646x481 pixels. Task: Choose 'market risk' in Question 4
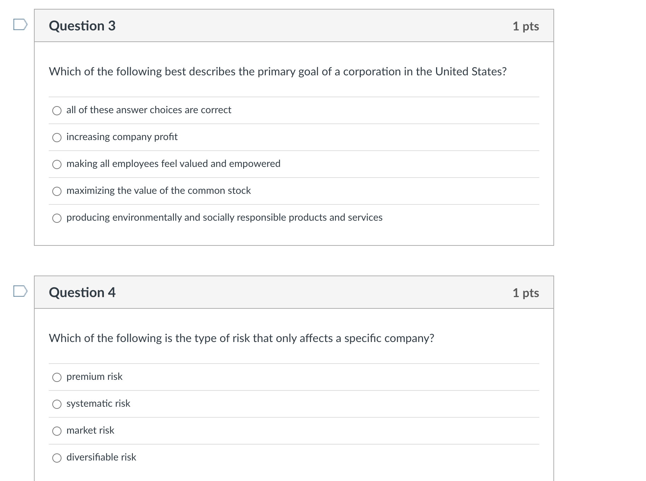(57, 431)
